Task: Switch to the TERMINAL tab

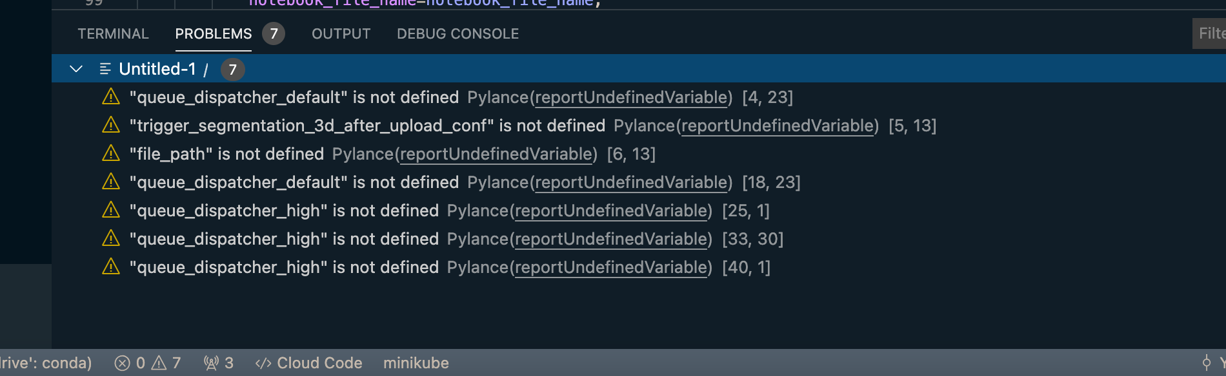Action: point(113,33)
